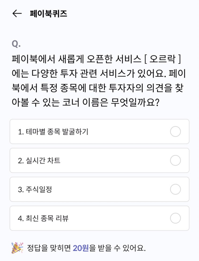The width and height of the screenshot is (199, 261).
Task: Tap the answer text 실시간 차트
Action: [x=43, y=161]
